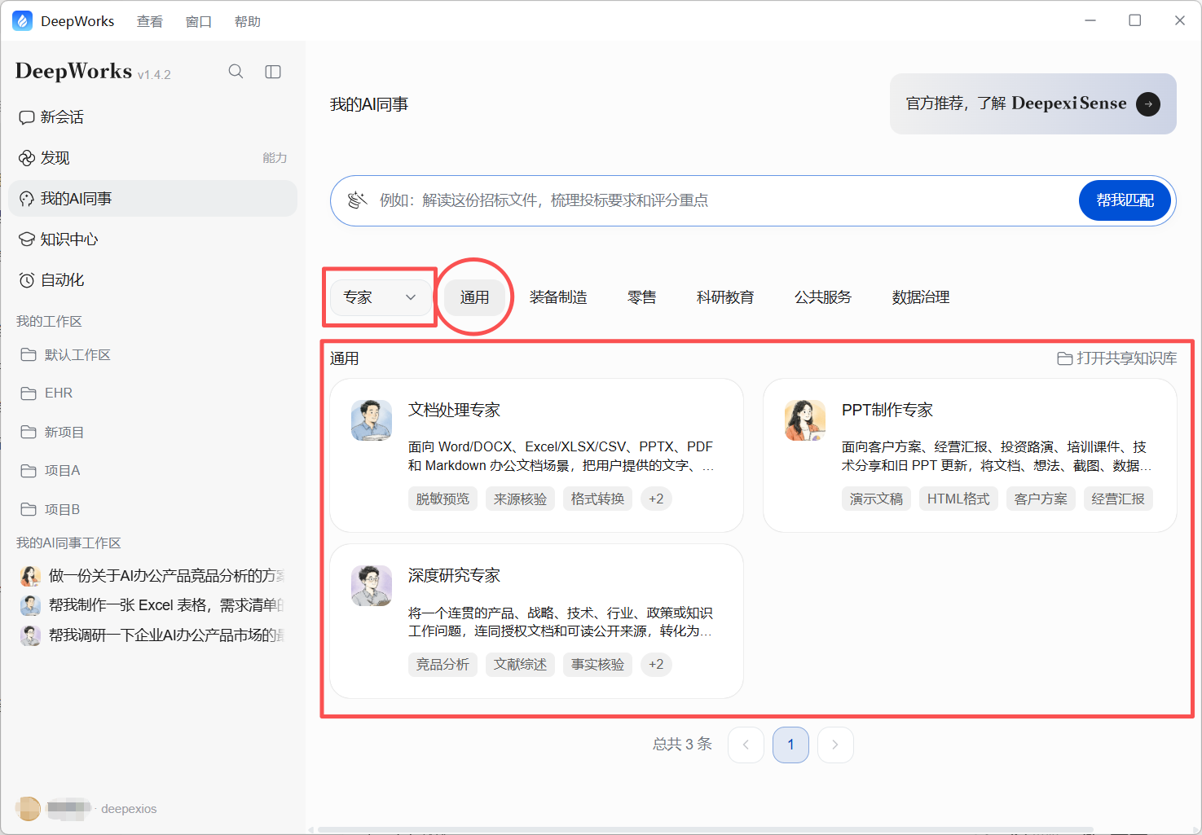Expand +2 tags on 深度研究专家 card
1202x835 pixels.
pos(656,664)
